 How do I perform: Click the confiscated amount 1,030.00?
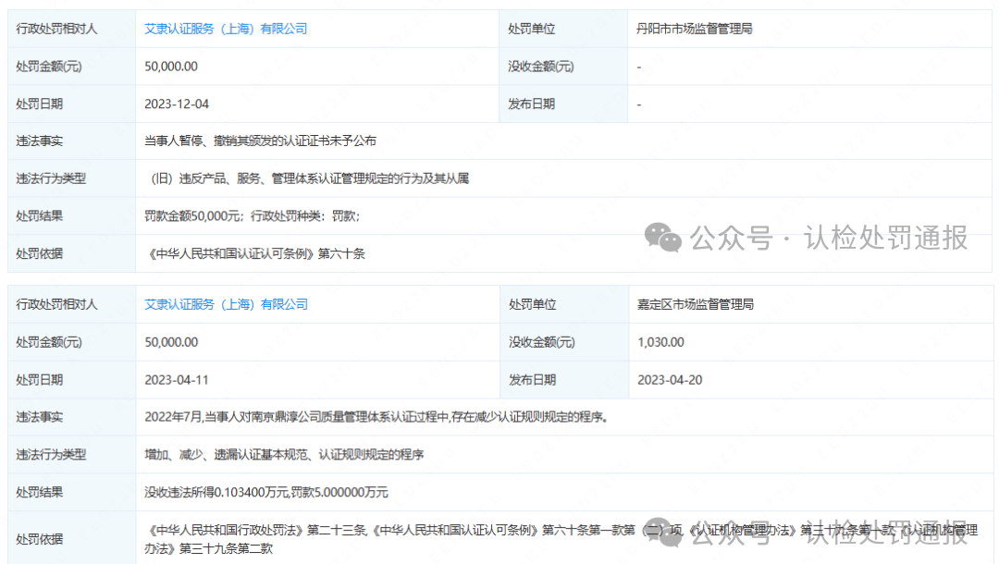click(660, 342)
